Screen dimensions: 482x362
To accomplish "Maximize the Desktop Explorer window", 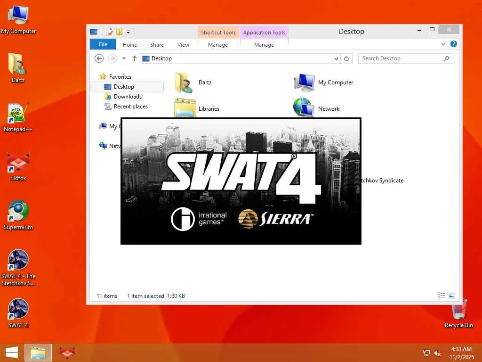I will coord(432,30).
